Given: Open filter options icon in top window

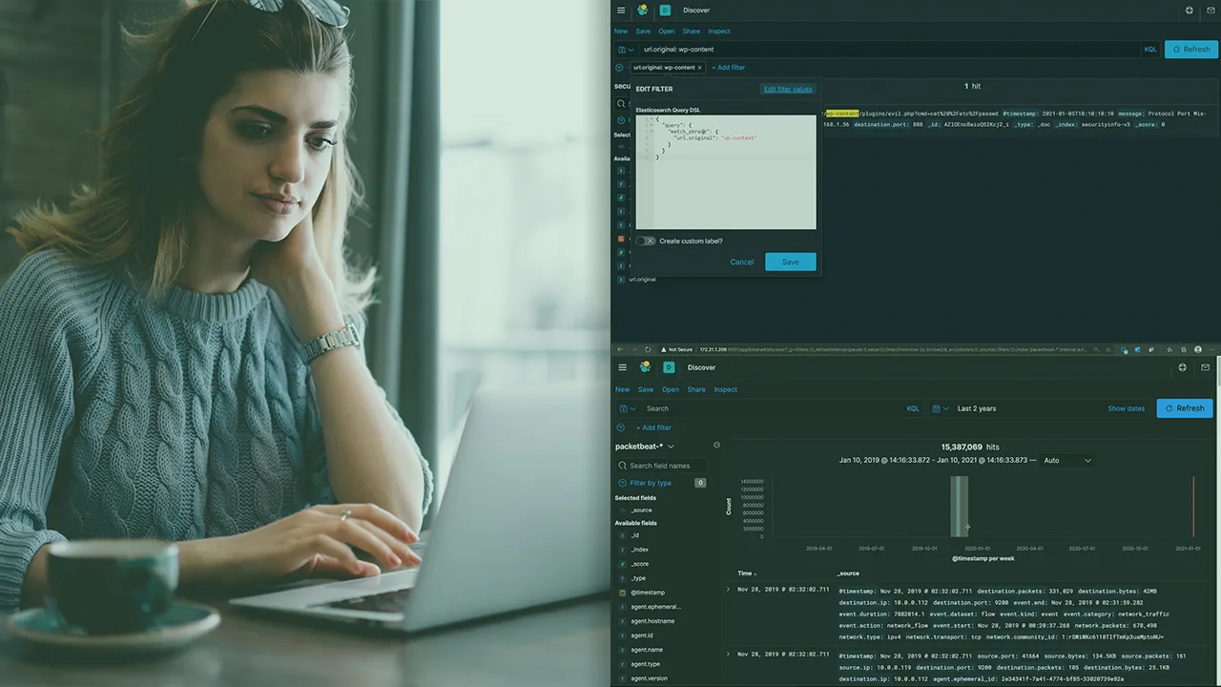Looking at the screenshot, I should tap(620, 68).
